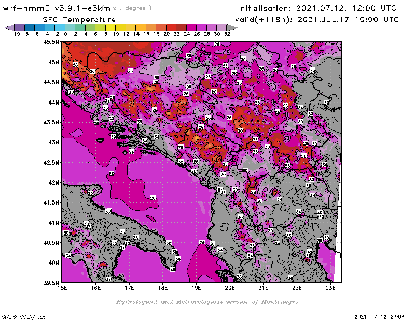
Task: Select the initialisation 2021.07.12. 12:00 UTC text
Action: [x=317, y=8]
